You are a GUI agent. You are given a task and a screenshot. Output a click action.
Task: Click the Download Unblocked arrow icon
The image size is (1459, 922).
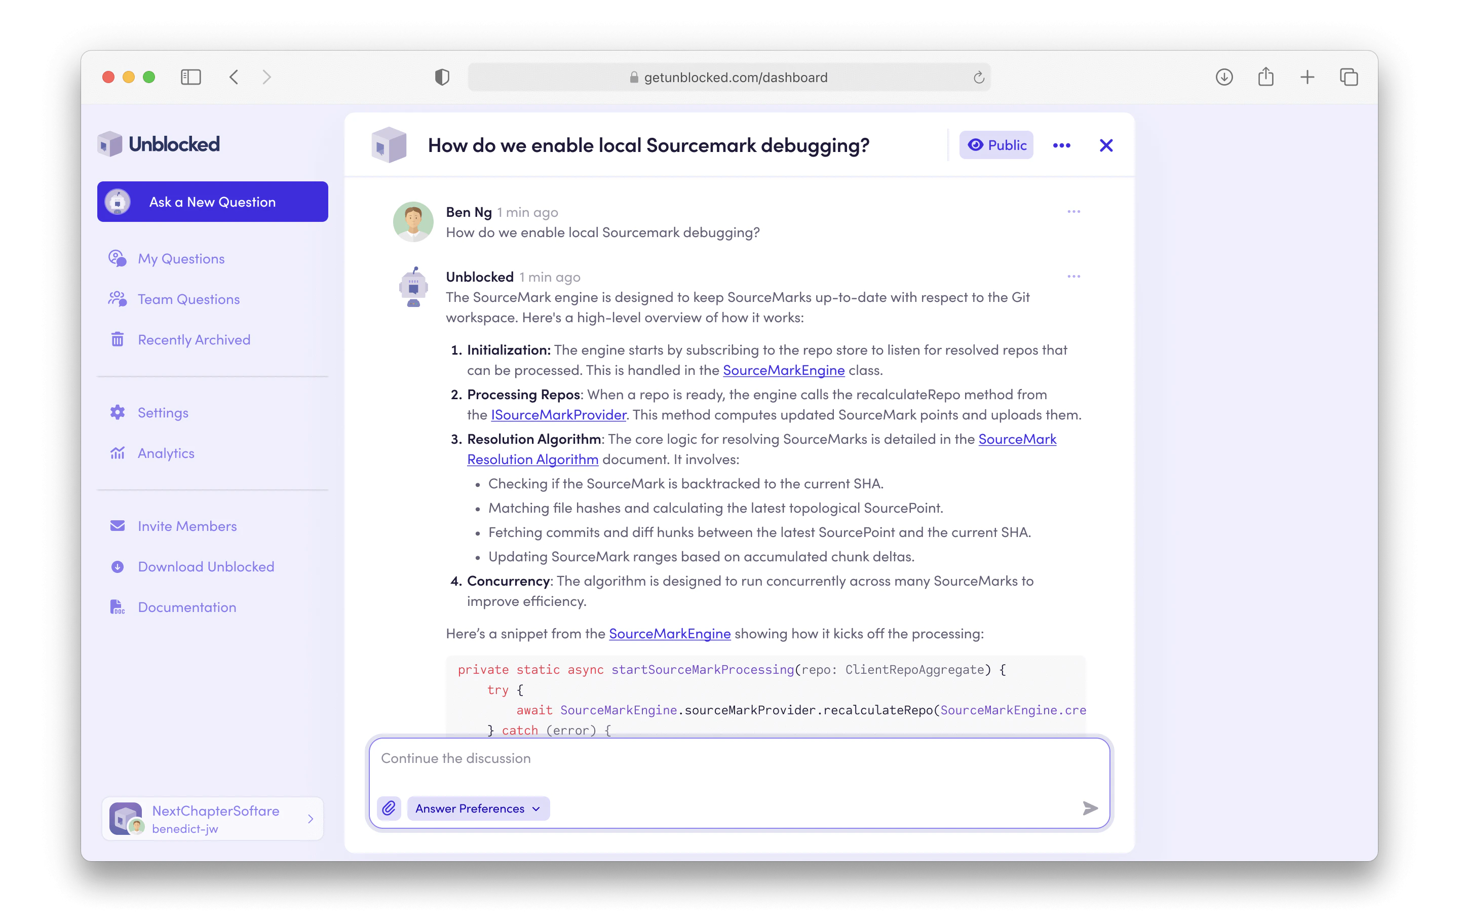[x=118, y=566]
